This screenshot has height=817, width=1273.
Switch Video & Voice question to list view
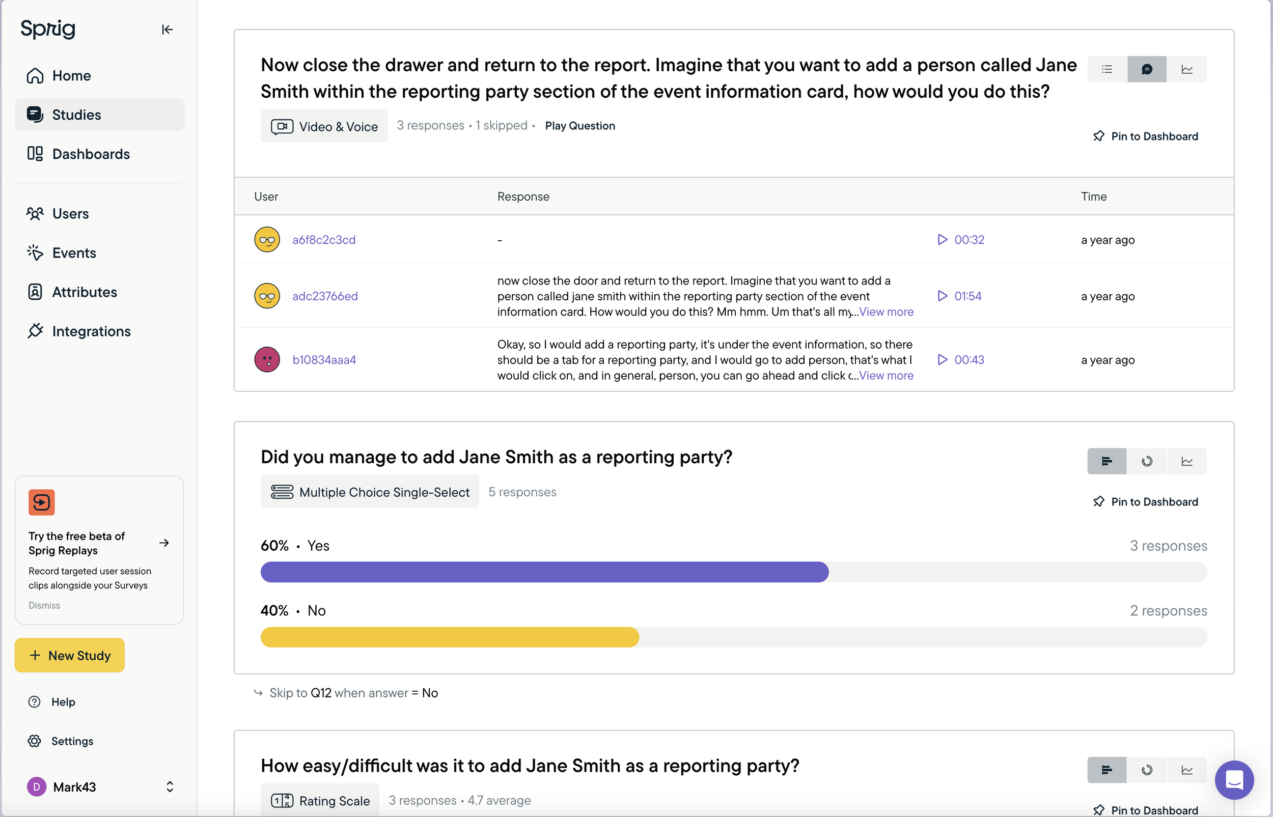[x=1107, y=69]
